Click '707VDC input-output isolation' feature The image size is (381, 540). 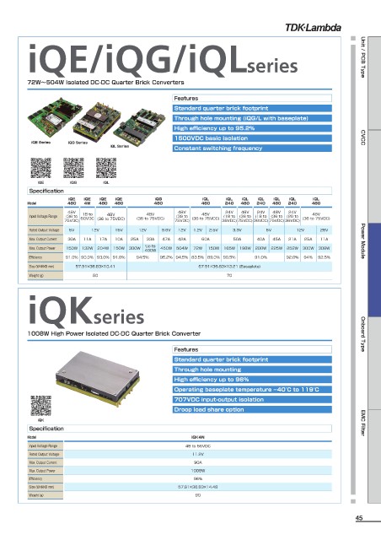(252, 399)
